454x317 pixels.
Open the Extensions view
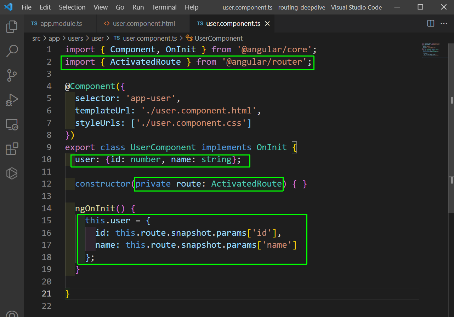click(12, 149)
